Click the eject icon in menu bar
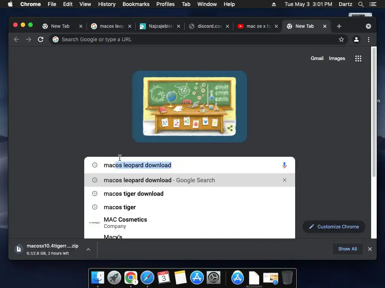 pos(274,4)
